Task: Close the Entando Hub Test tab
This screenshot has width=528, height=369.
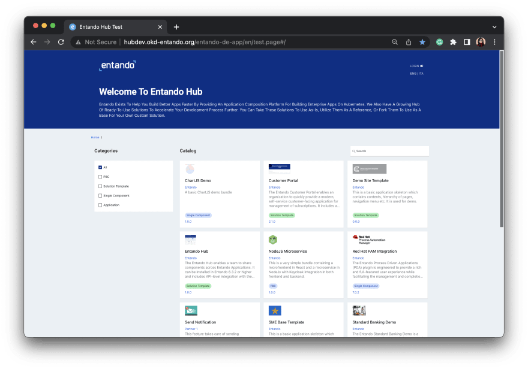Action: (x=160, y=27)
